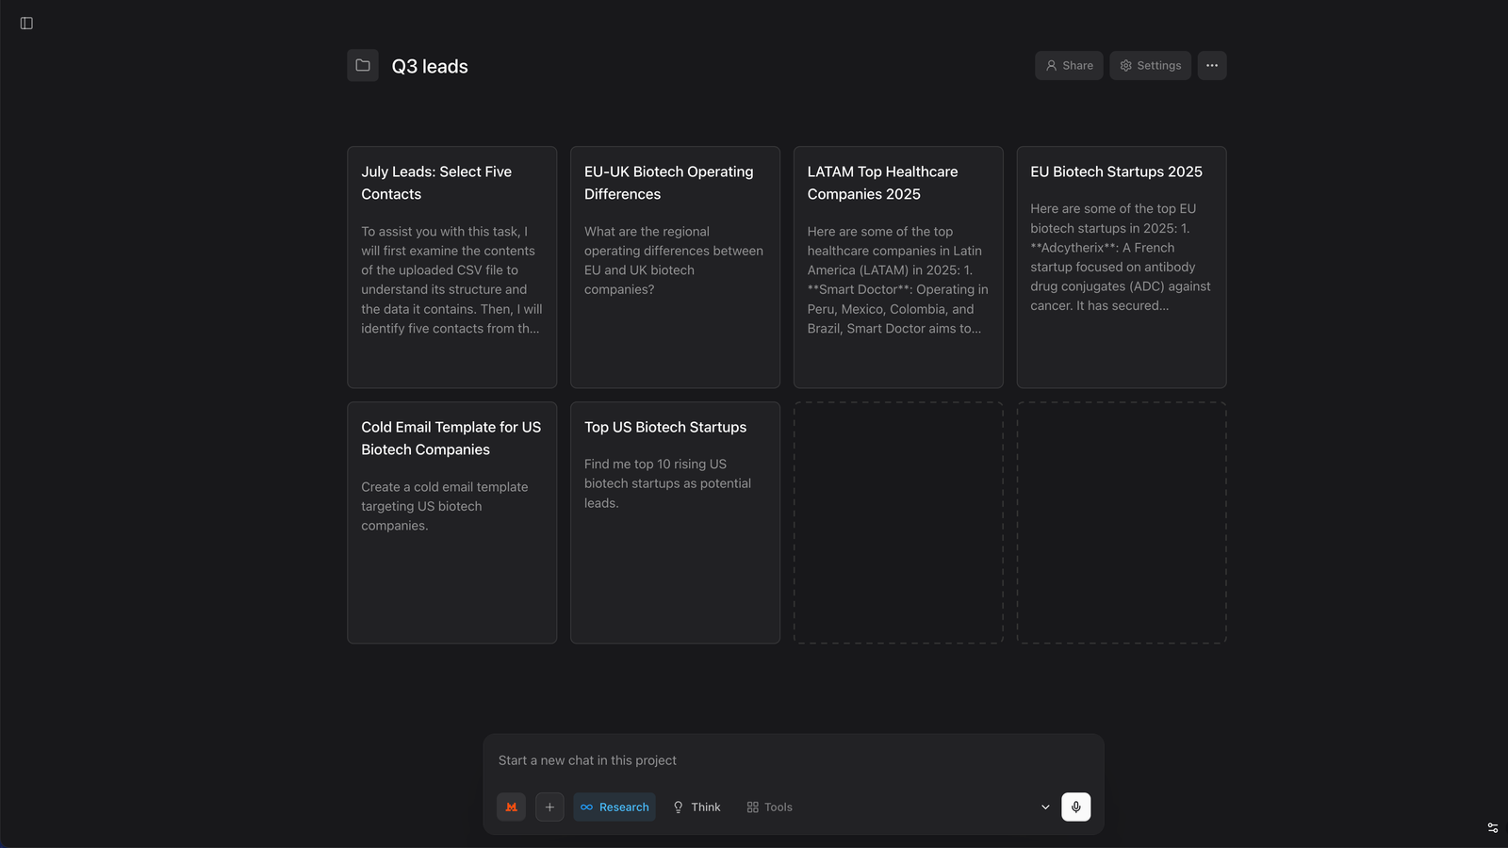
Task: Click the Mistral model icon
Action: pos(512,807)
